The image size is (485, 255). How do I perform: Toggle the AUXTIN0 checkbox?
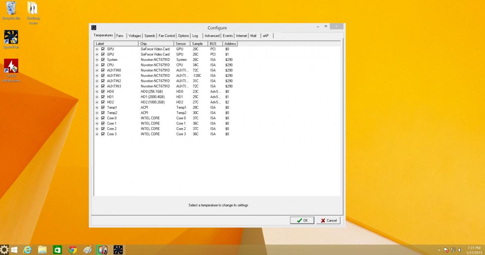click(x=103, y=70)
